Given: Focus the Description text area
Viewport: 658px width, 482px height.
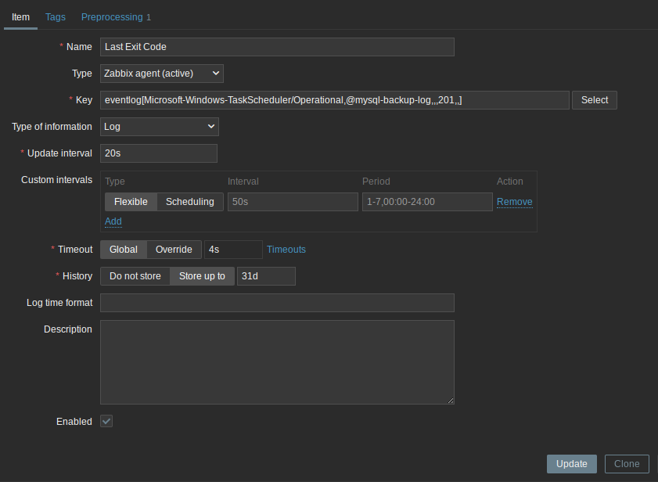Looking at the screenshot, I should (277, 361).
